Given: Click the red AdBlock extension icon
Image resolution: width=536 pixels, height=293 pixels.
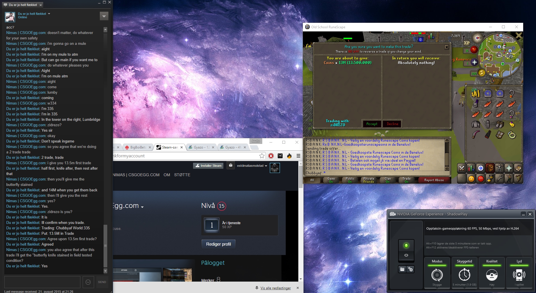Looking at the screenshot, I should pos(271,156).
